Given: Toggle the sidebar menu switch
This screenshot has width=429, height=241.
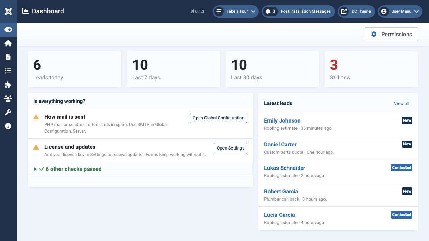Looking at the screenshot, I should pos(8,30).
